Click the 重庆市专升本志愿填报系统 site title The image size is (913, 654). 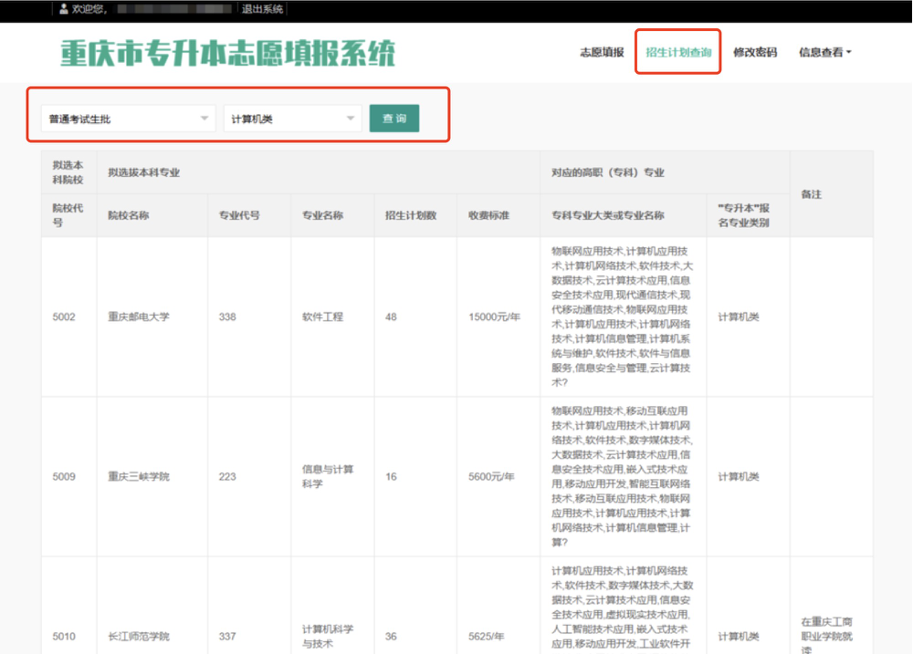click(x=228, y=53)
